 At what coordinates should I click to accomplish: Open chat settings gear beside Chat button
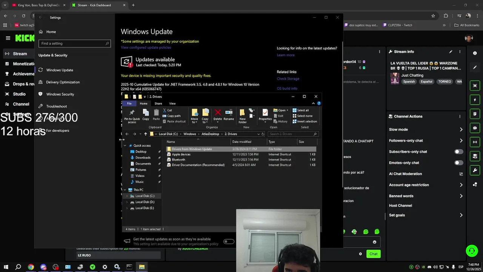[x=360, y=254]
